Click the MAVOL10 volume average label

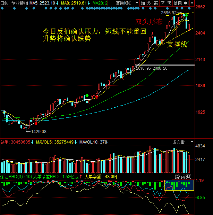(93, 142)
